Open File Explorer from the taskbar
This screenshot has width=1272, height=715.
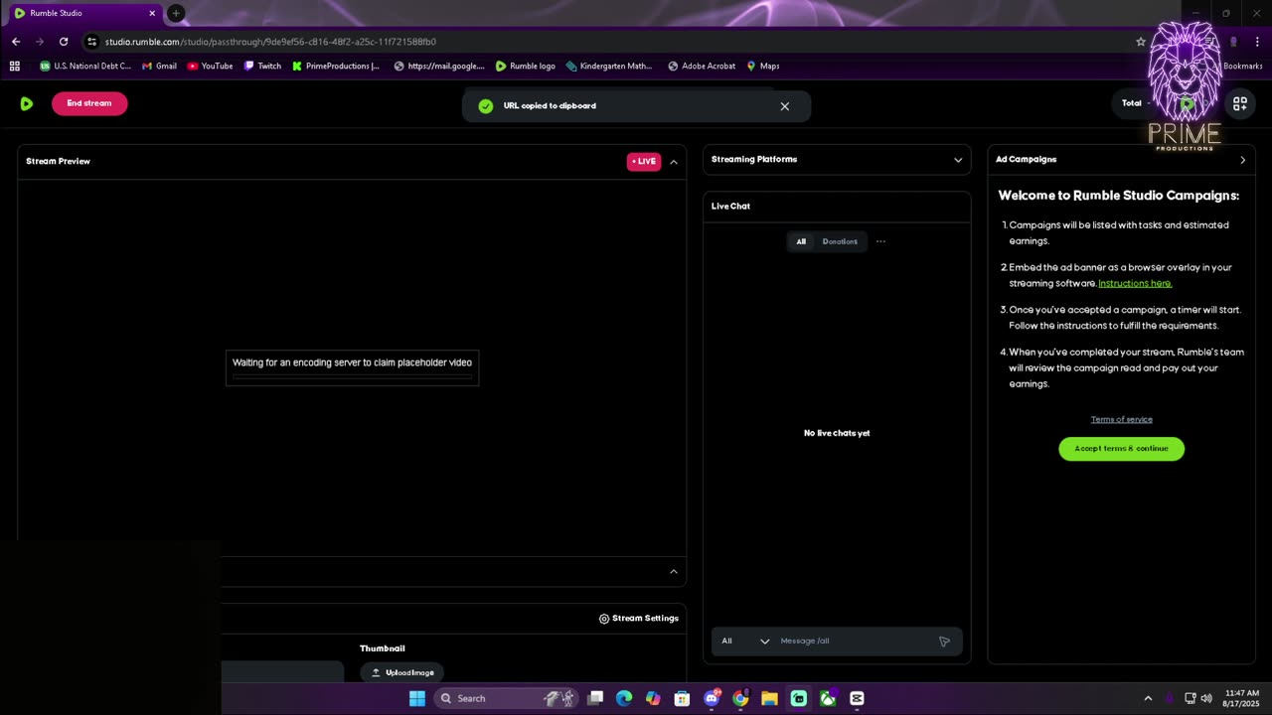pos(769,698)
